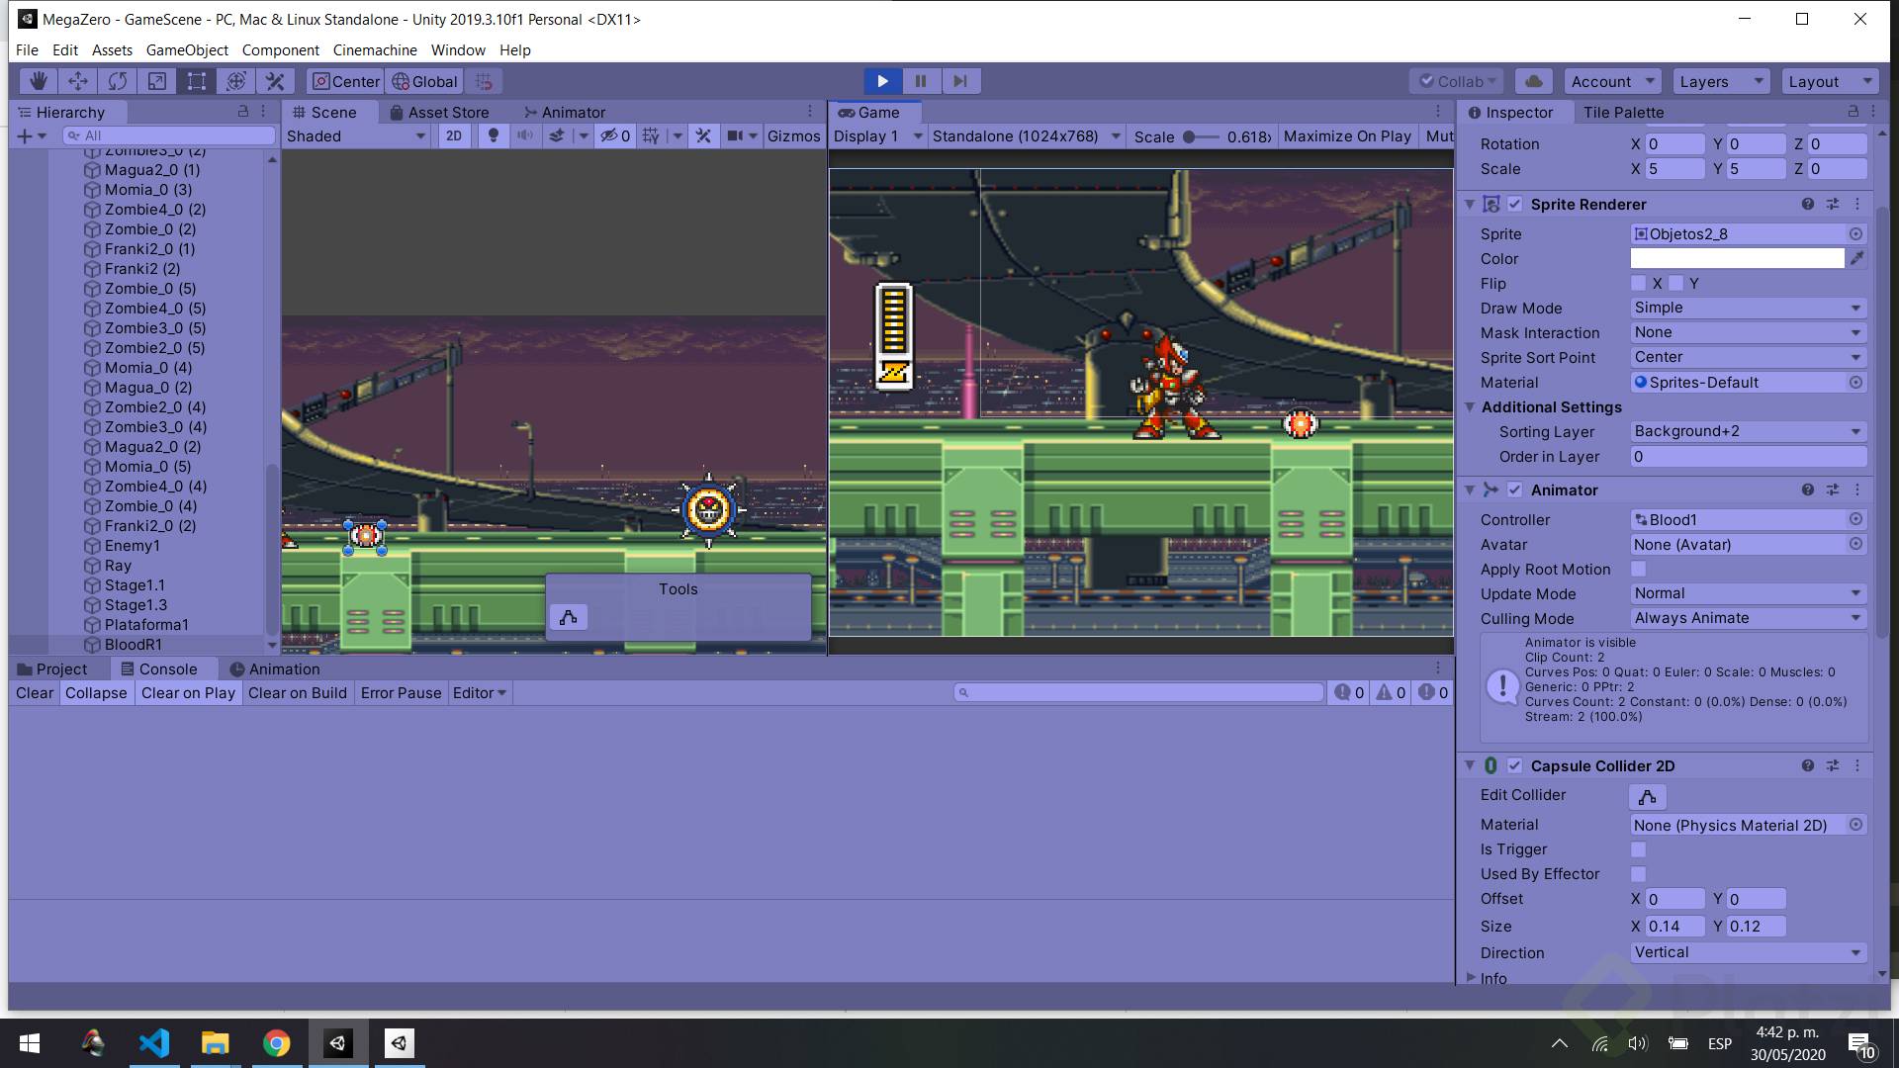Toggle Is Trigger checkbox
Image resolution: width=1899 pixels, height=1068 pixels.
(1638, 849)
